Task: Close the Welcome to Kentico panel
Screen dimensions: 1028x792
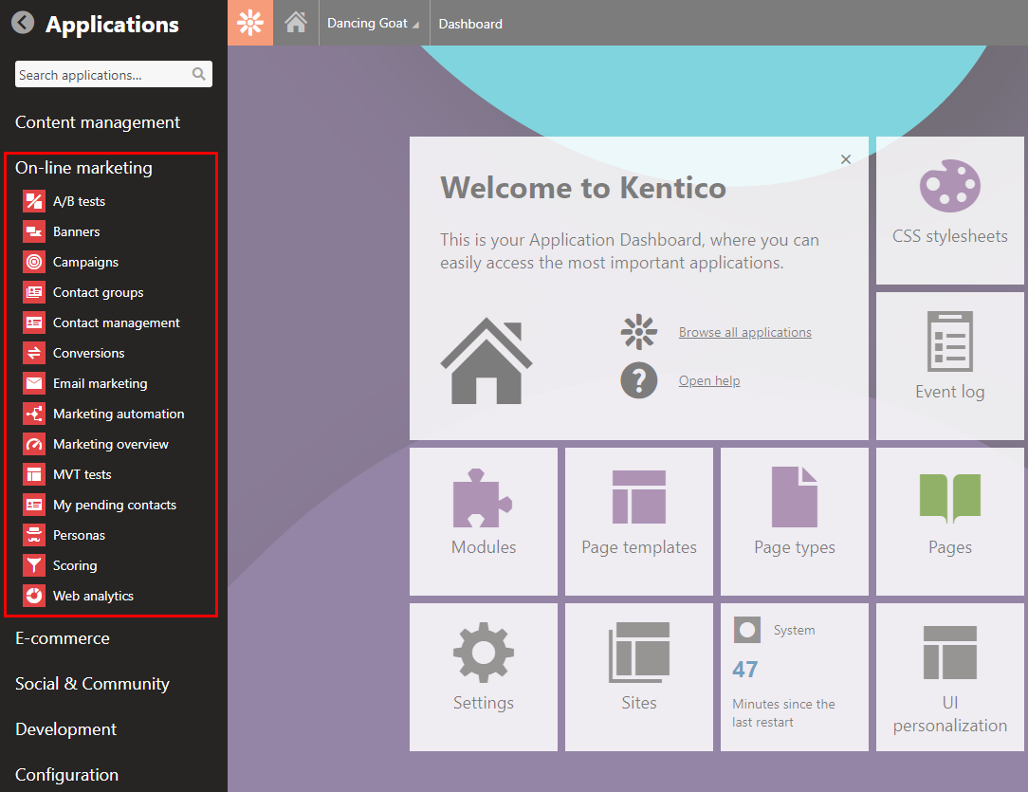Action: [846, 159]
